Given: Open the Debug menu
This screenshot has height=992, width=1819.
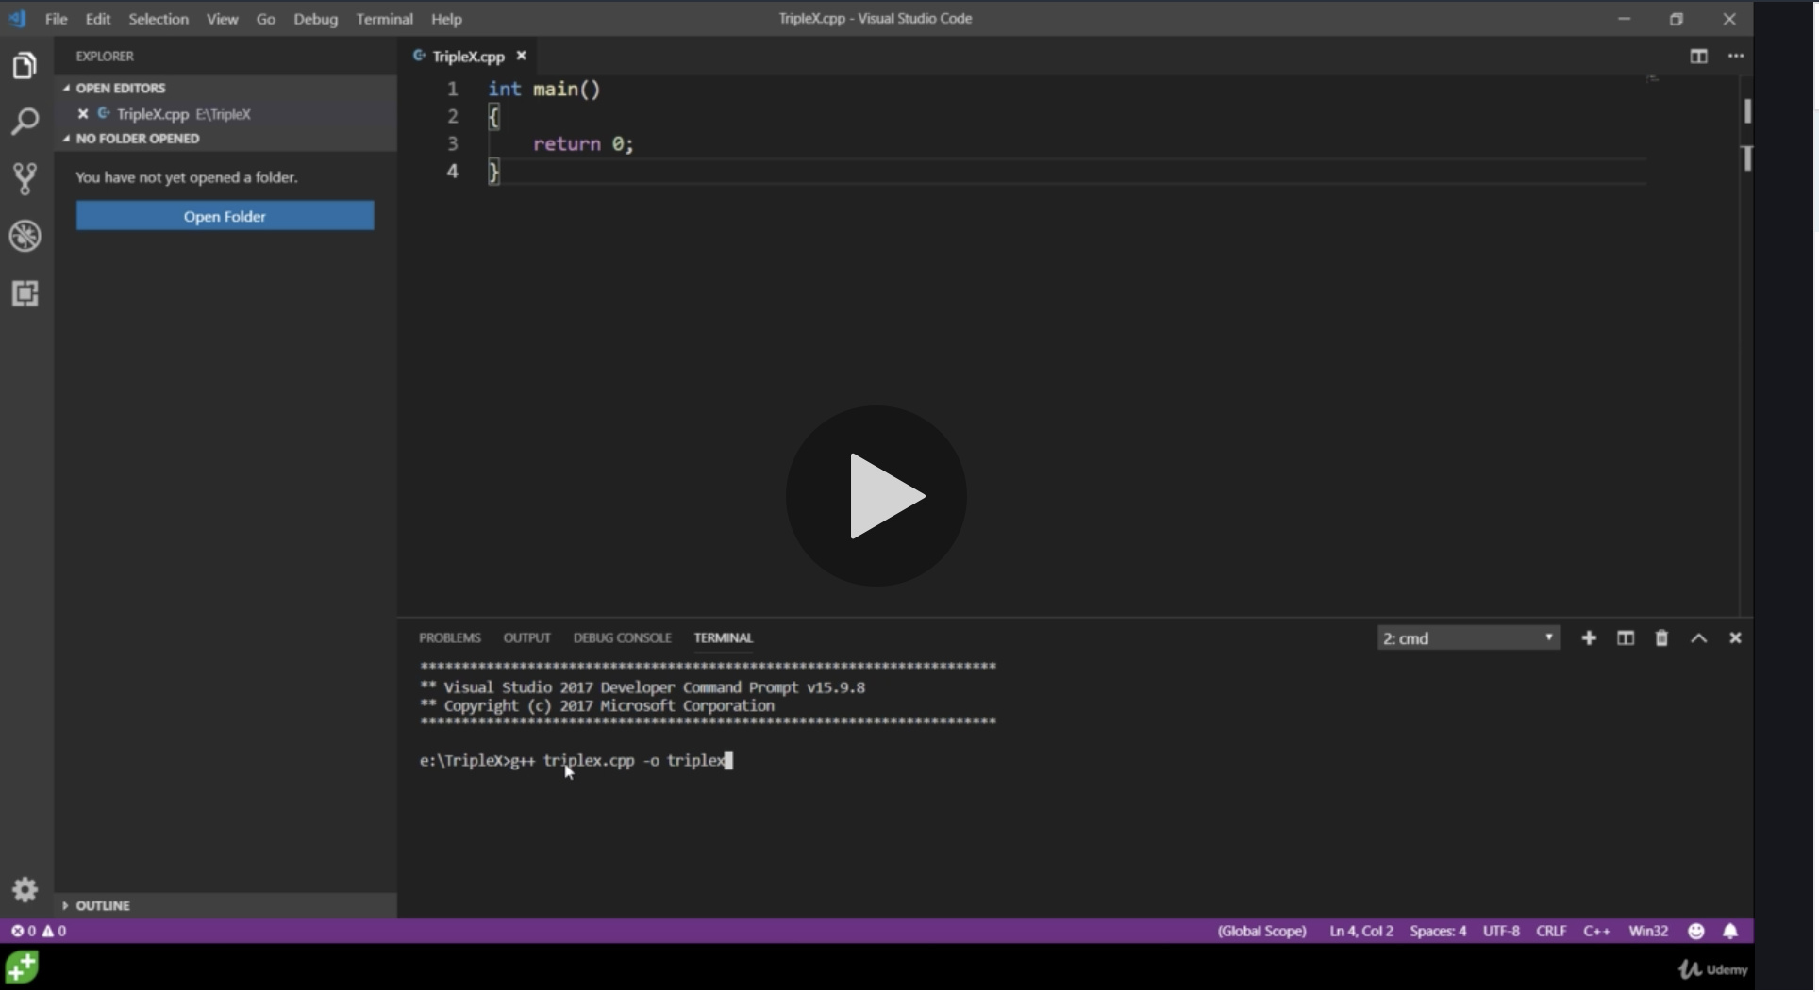Looking at the screenshot, I should point(315,19).
